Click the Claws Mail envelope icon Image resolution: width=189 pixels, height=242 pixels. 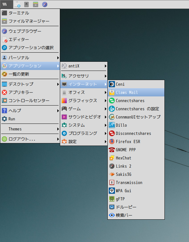[x=112, y=92]
